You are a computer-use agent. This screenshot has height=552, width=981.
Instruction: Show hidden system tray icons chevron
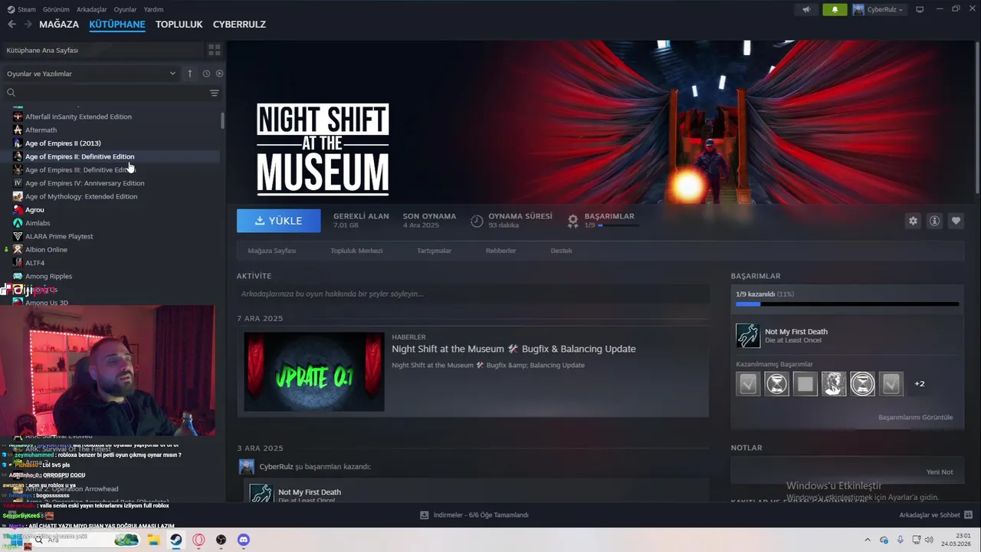[868, 540]
